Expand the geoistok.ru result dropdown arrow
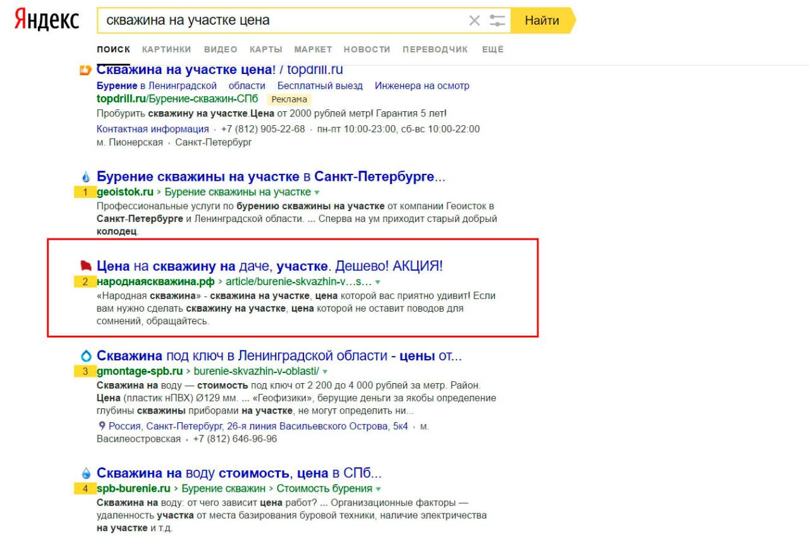Viewport: 809px width, 545px height. [317, 192]
